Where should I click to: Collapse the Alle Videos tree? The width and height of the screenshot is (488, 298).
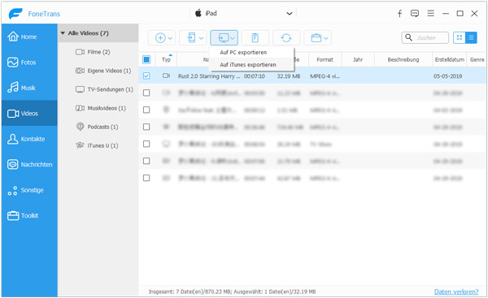[63, 33]
